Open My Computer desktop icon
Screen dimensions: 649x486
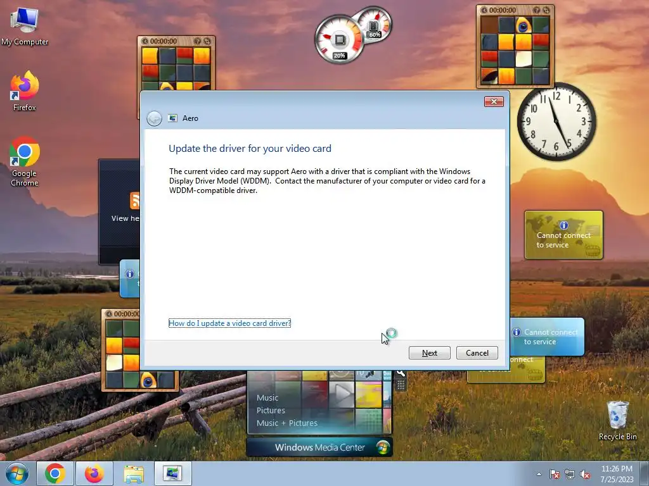click(25, 26)
